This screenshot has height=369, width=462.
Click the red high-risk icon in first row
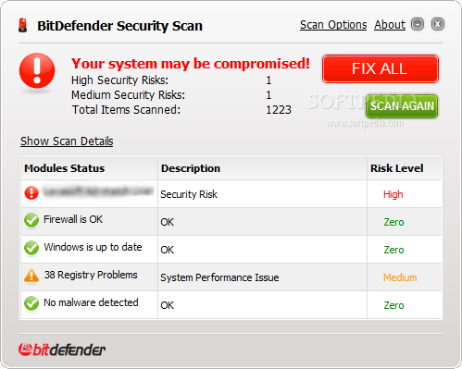point(31,193)
